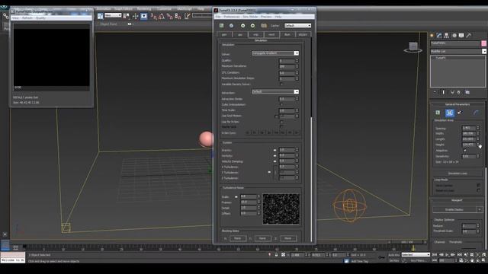Viewport: 488px width, 274px height.
Task: Open the Cache dropdown in FumeFX toolbar
Action: coord(297,25)
